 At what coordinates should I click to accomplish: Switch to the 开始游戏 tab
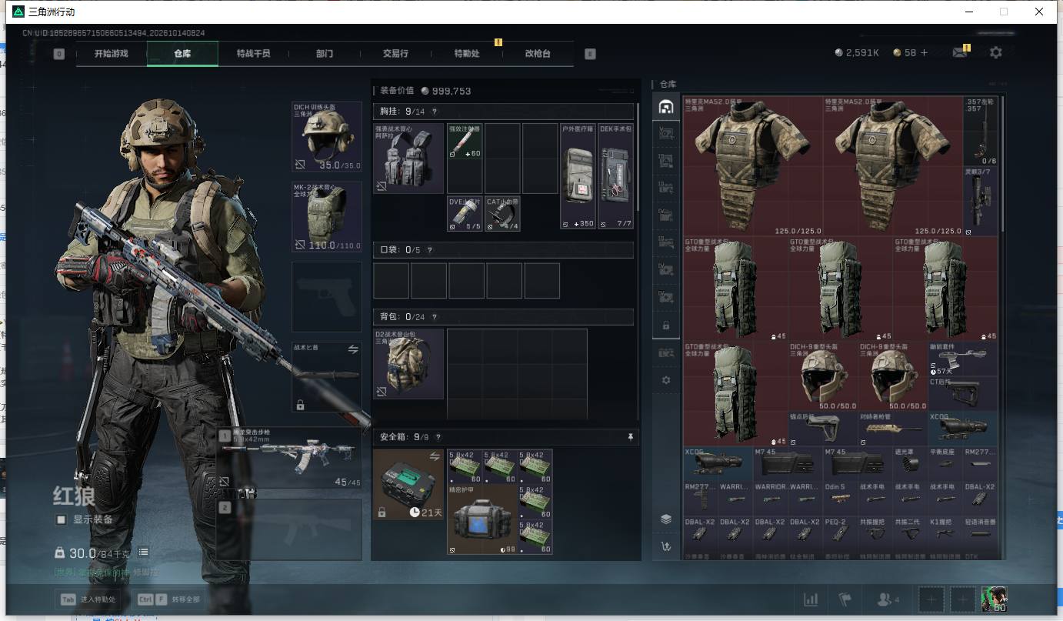pos(111,54)
